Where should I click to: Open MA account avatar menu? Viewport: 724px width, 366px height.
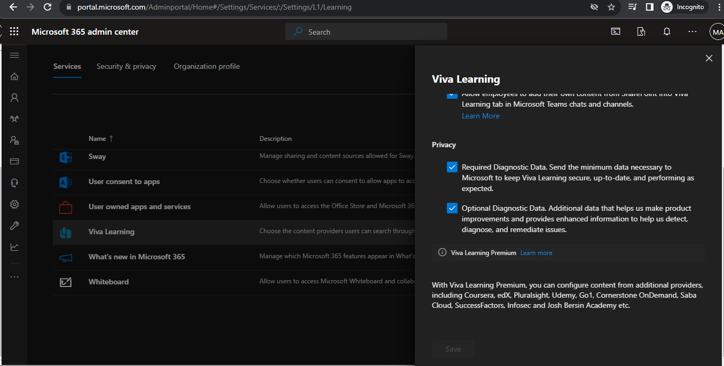pyautogui.click(x=717, y=32)
